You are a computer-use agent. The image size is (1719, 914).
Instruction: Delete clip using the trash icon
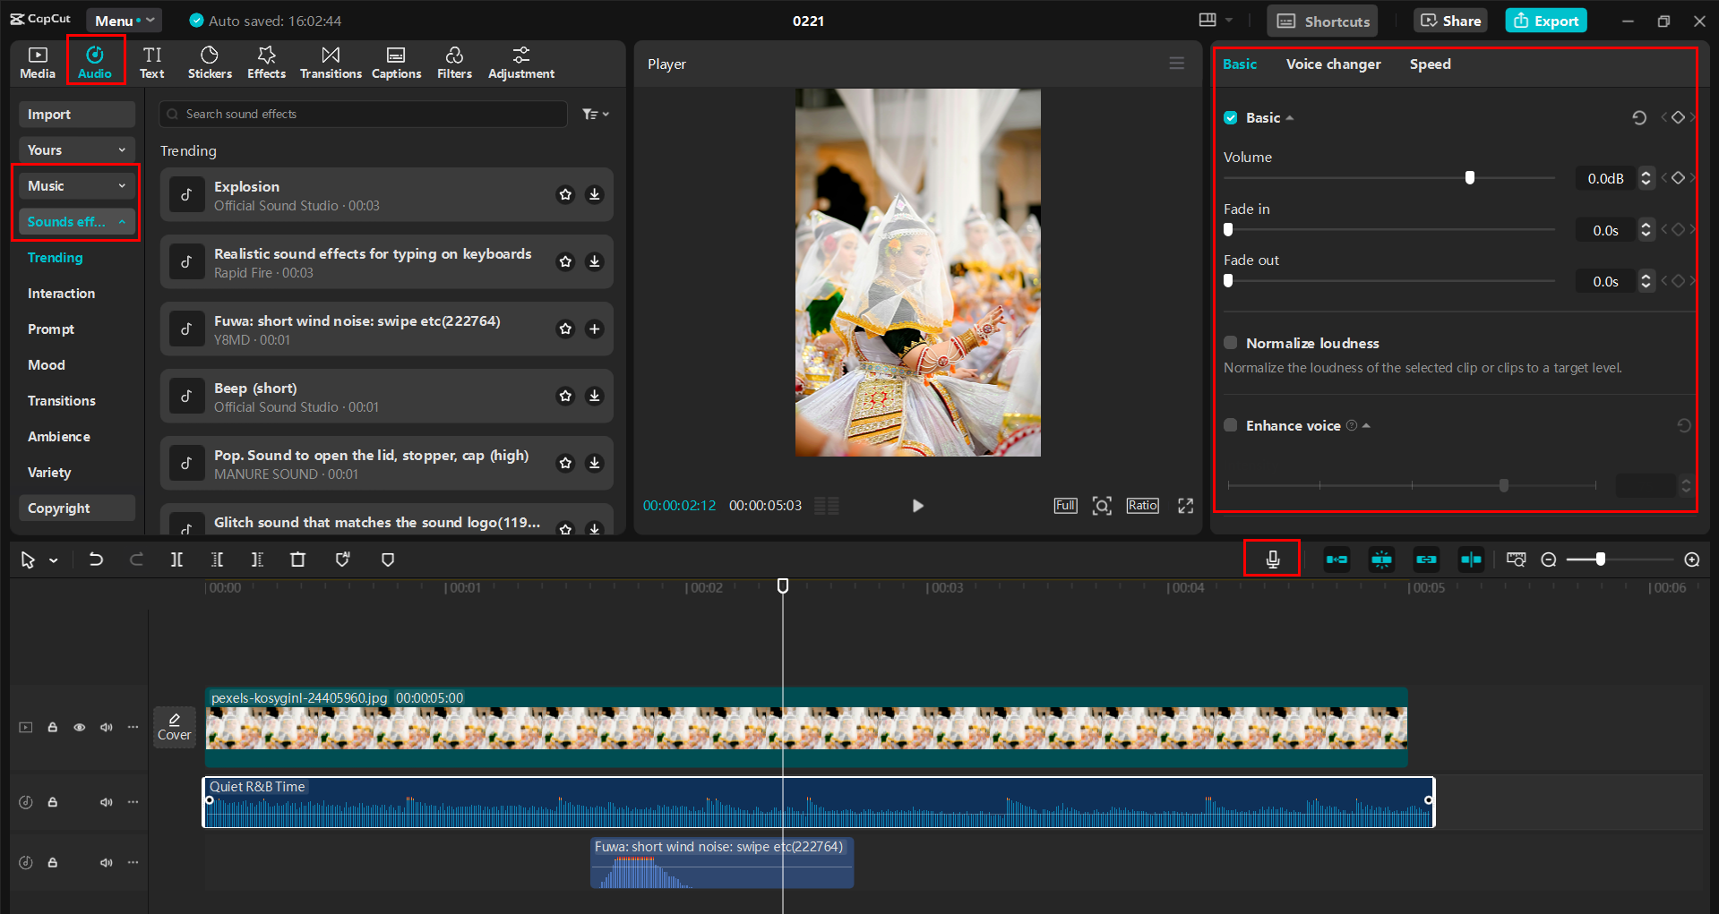click(297, 559)
